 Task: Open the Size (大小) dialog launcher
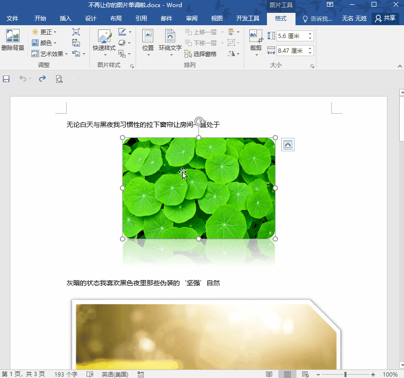pyautogui.click(x=312, y=66)
